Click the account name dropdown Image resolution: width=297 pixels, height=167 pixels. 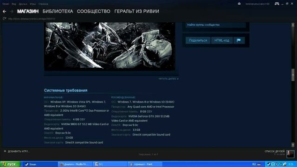(x=257, y=4)
